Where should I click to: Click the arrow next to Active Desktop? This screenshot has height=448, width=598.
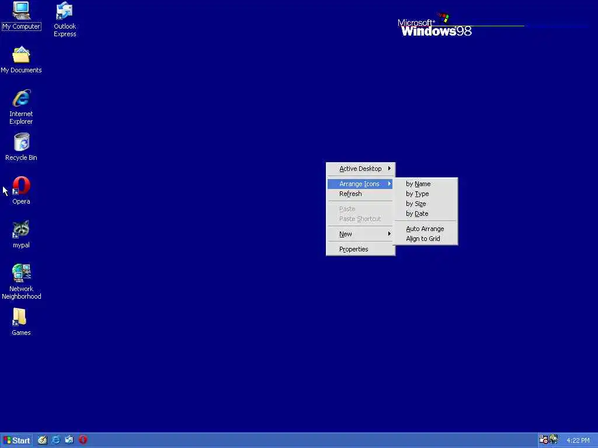pos(390,169)
